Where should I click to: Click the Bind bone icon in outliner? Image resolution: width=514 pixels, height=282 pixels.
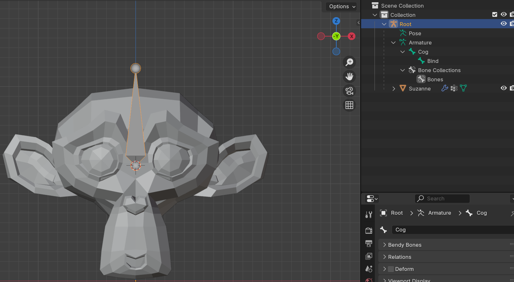point(421,61)
